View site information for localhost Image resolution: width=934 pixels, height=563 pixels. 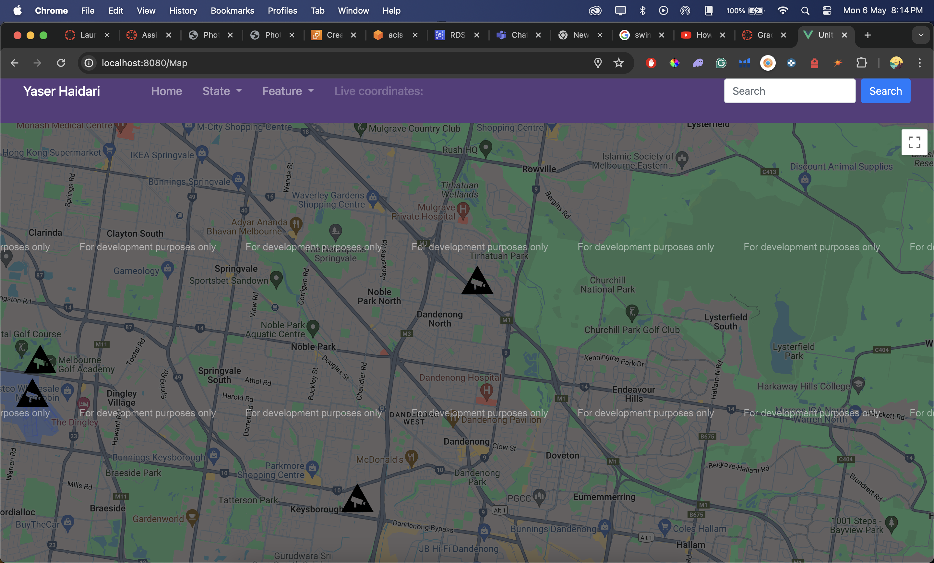tap(89, 63)
